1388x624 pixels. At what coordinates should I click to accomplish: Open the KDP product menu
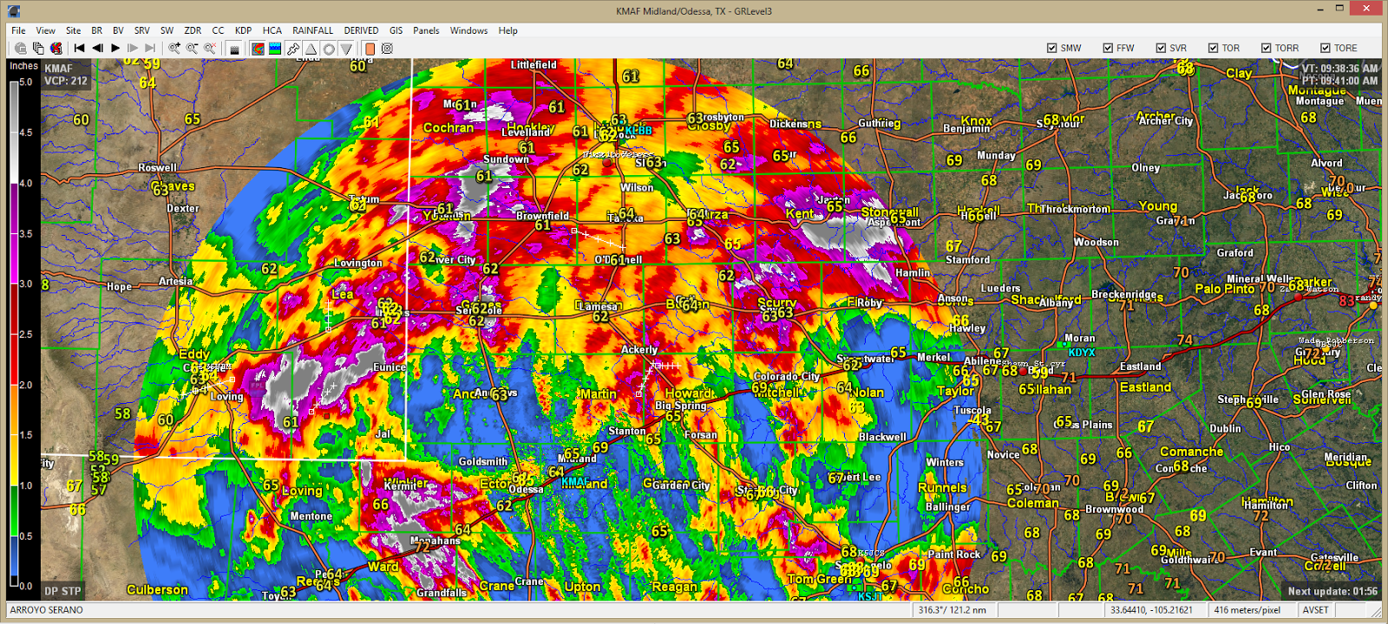(244, 30)
